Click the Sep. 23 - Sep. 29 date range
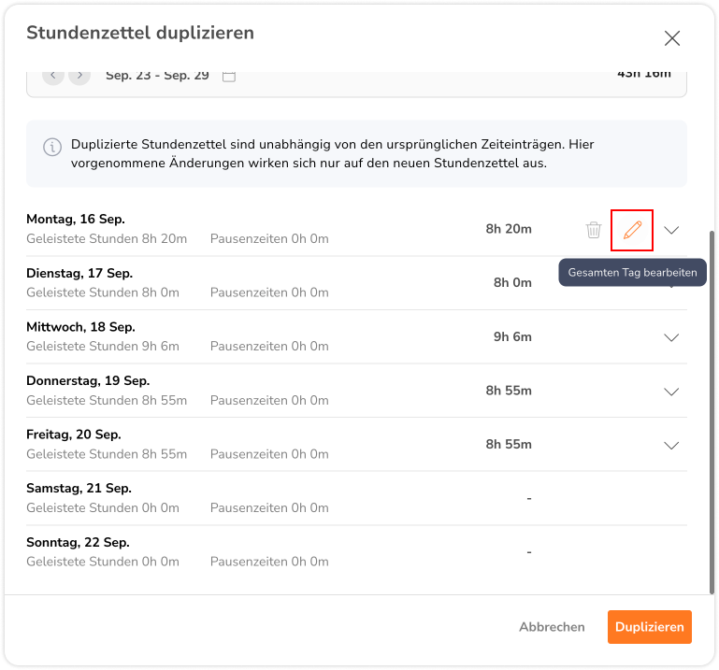The width and height of the screenshot is (719, 670). [157, 76]
